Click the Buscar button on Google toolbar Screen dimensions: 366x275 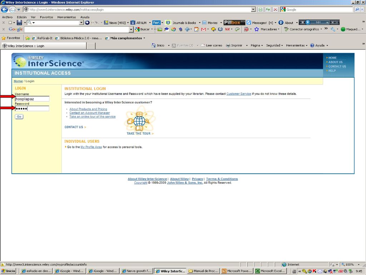(x=143, y=29)
